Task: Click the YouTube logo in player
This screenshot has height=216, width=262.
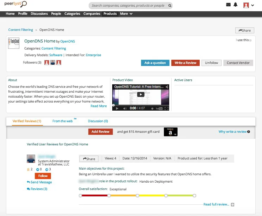Action: tap(159, 109)
